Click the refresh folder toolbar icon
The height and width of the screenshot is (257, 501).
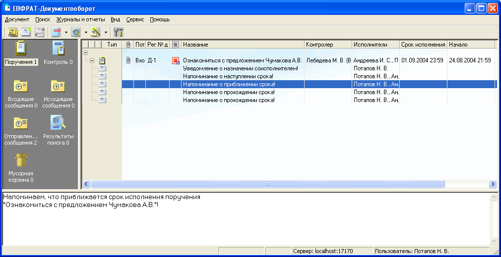12,32
